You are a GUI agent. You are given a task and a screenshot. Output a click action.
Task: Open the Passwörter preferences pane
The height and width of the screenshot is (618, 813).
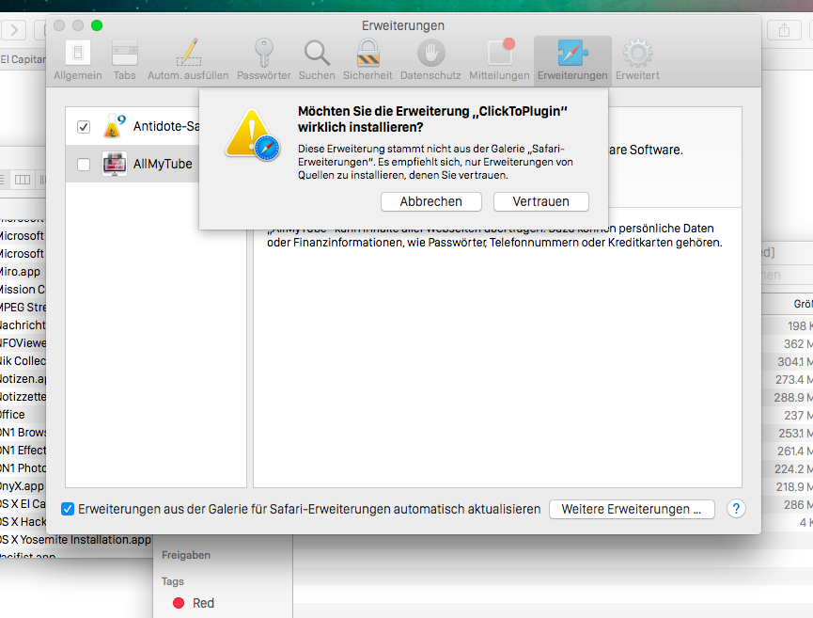pyautogui.click(x=264, y=60)
